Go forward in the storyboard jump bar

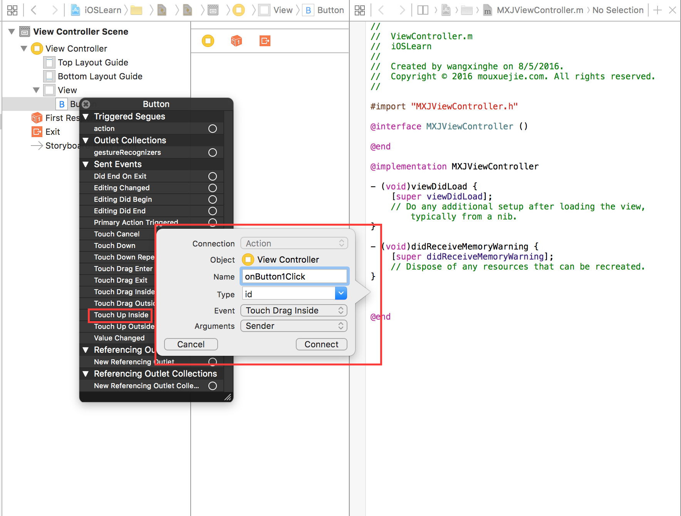coord(55,10)
